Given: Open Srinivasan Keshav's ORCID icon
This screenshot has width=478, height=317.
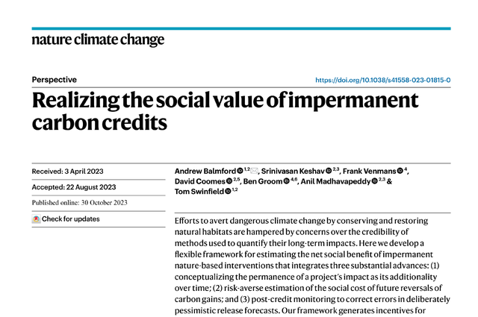Looking at the screenshot, I should [x=329, y=171].
